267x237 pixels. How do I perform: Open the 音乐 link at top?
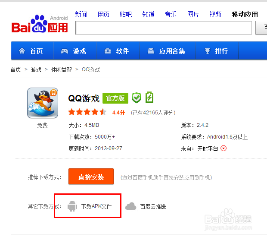[171, 14]
